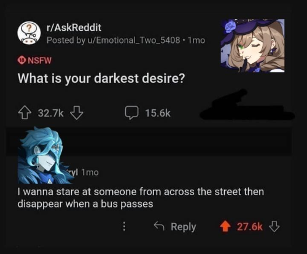Image resolution: width=307 pixels, height=254 pixels.
Task: View the brown-haired anime character thumbnail
Action: 252,45
